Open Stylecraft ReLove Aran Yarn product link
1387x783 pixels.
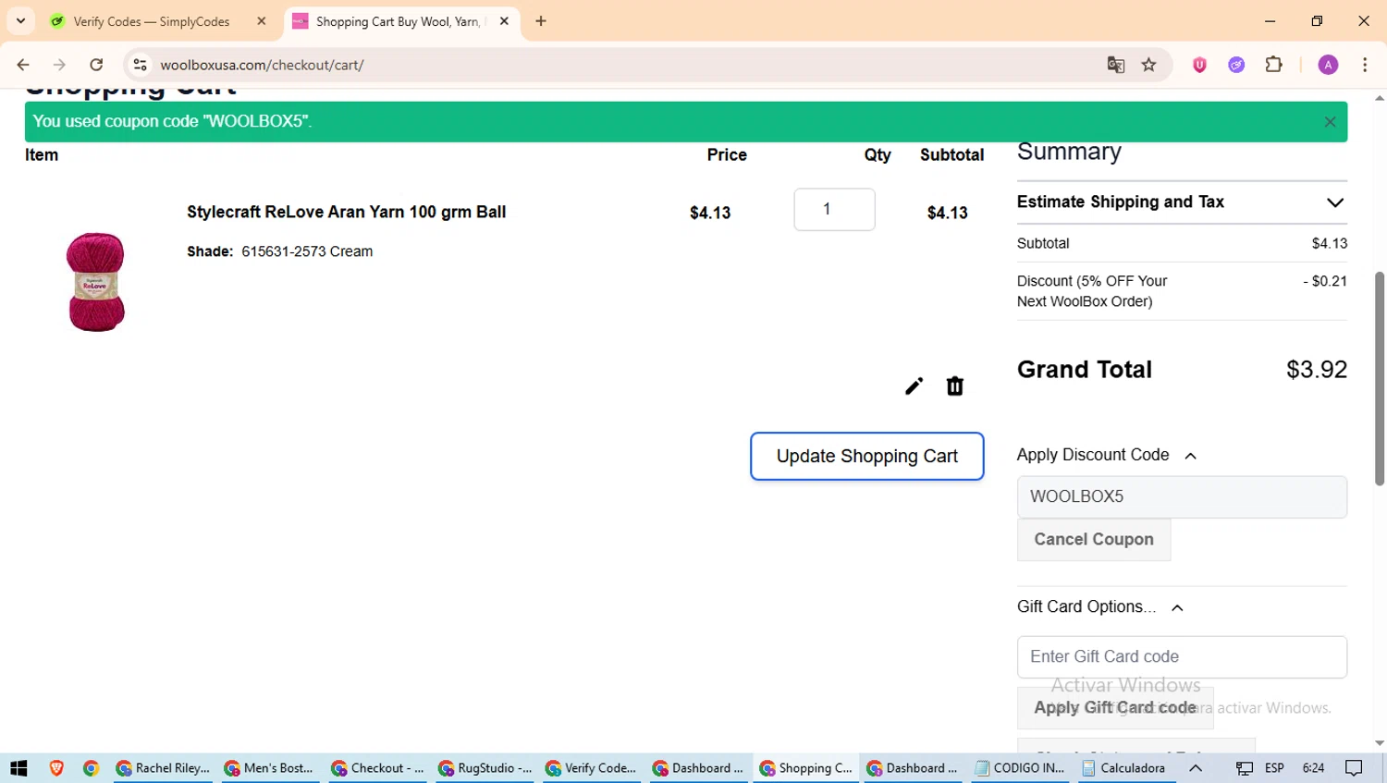[x=347, y=212]
